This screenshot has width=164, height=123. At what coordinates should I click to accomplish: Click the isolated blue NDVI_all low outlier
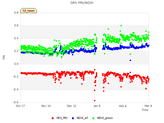(x=130, y=60)
